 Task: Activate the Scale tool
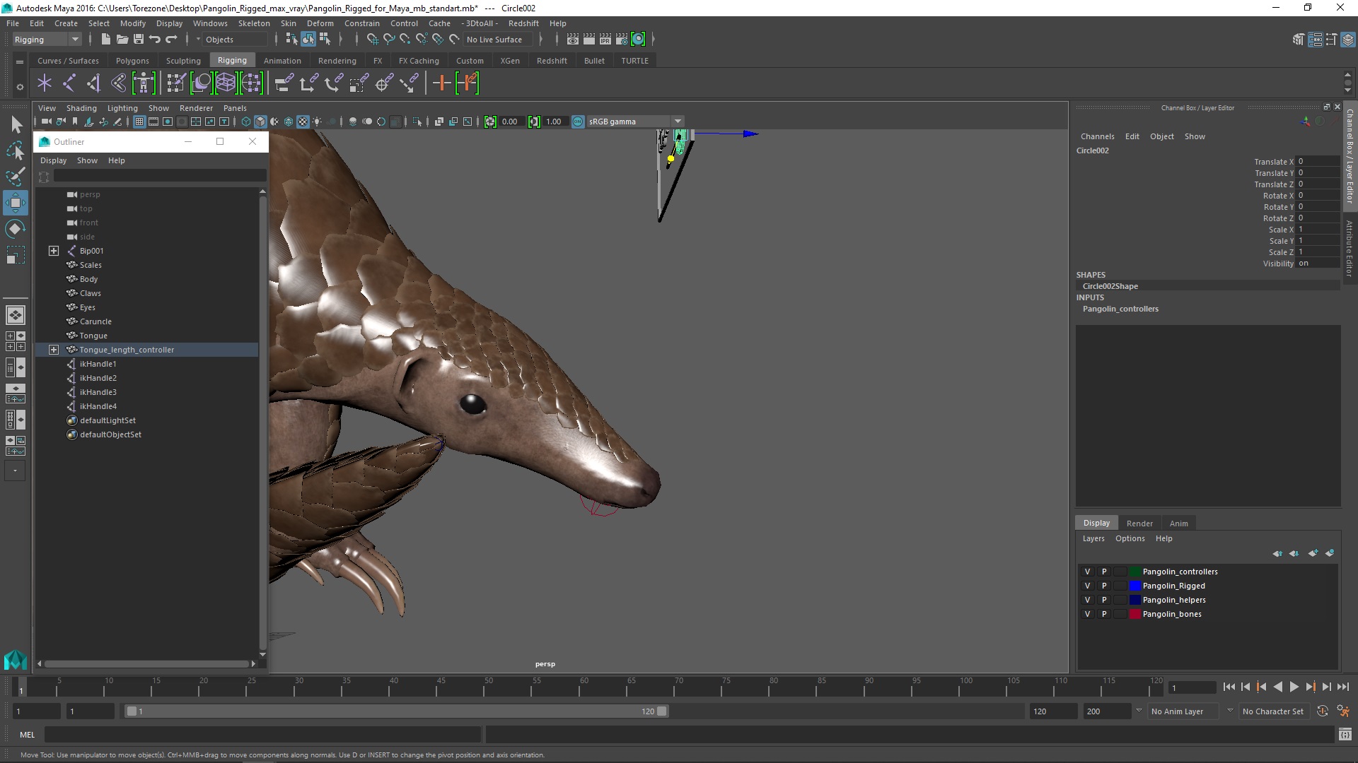[x=15, y=254]
